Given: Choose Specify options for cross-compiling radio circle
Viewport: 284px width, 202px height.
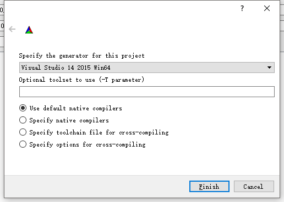Looking at the screenshot, I should 23,144.
